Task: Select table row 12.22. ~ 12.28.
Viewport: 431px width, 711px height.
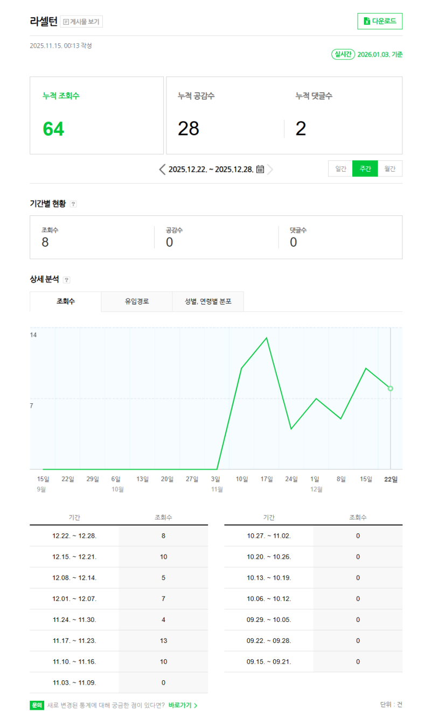Action: coord(119,536)
